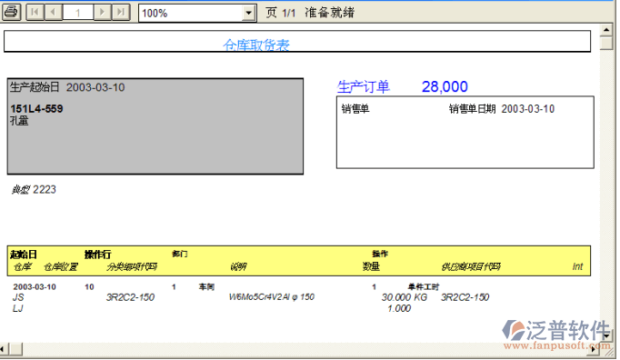Click the page number input field

click(78, 12)
